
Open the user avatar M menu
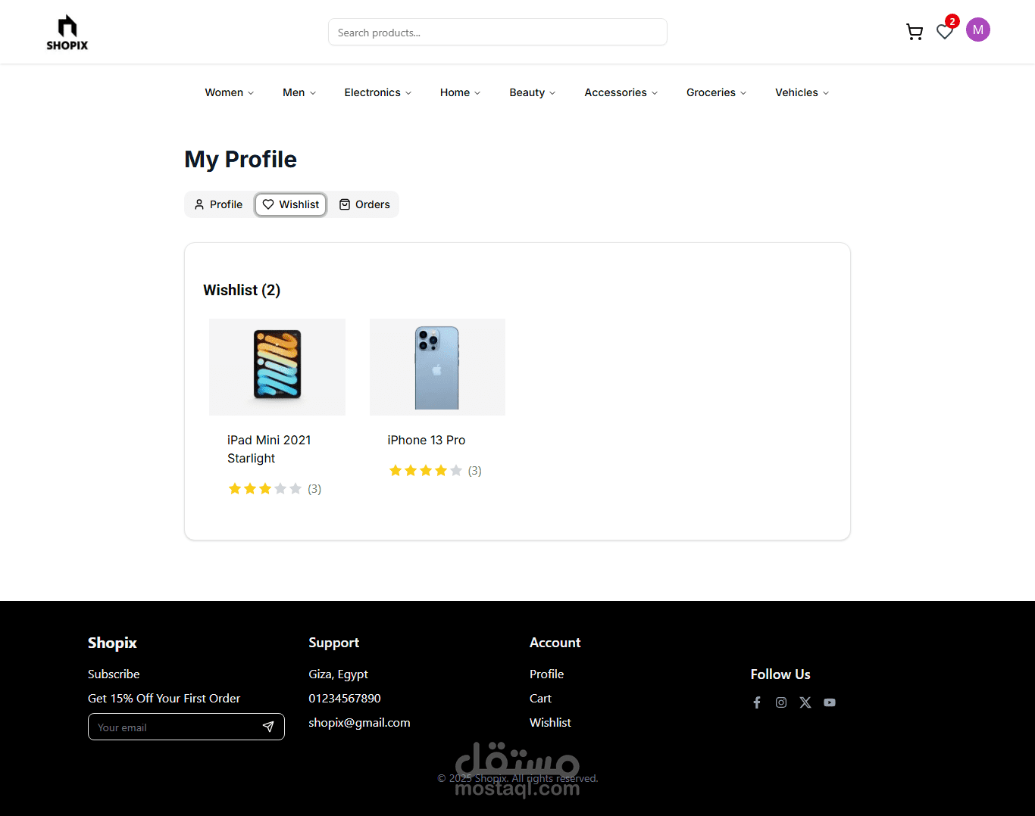[x=978, y=30]
